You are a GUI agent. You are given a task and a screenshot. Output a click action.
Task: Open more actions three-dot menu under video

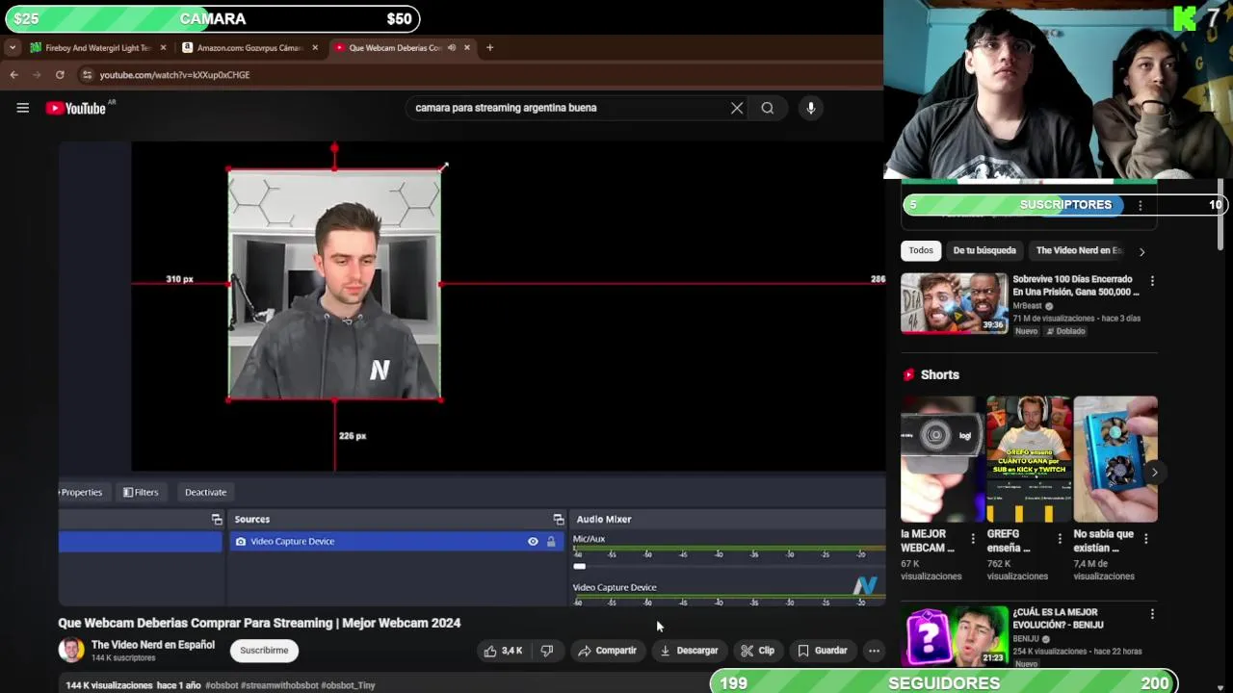click(x=874, y=651)
